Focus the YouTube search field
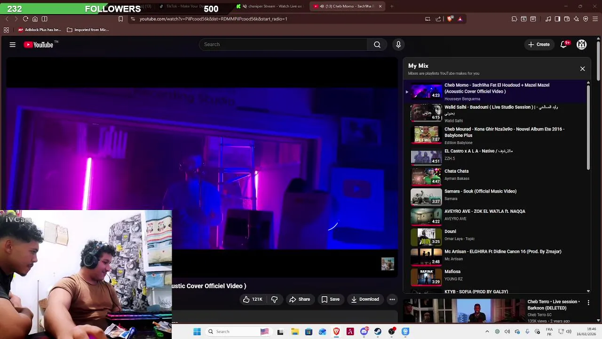The width and height of the screenshot is (602, 339). [283, 44]
